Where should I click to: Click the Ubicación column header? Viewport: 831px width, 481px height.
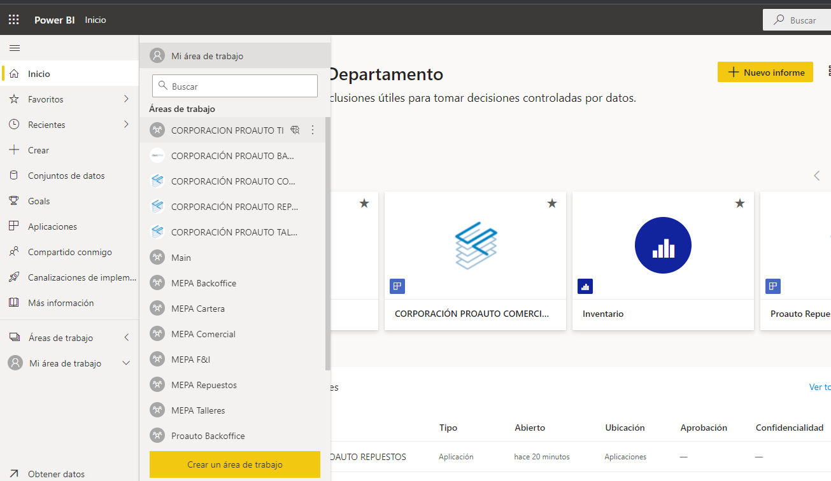point(625,428)
